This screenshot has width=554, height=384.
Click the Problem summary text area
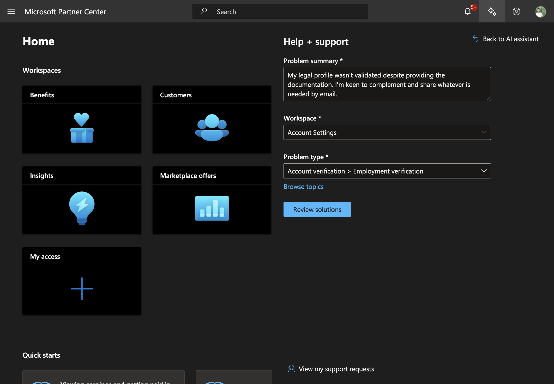click(x=387, y=84)
